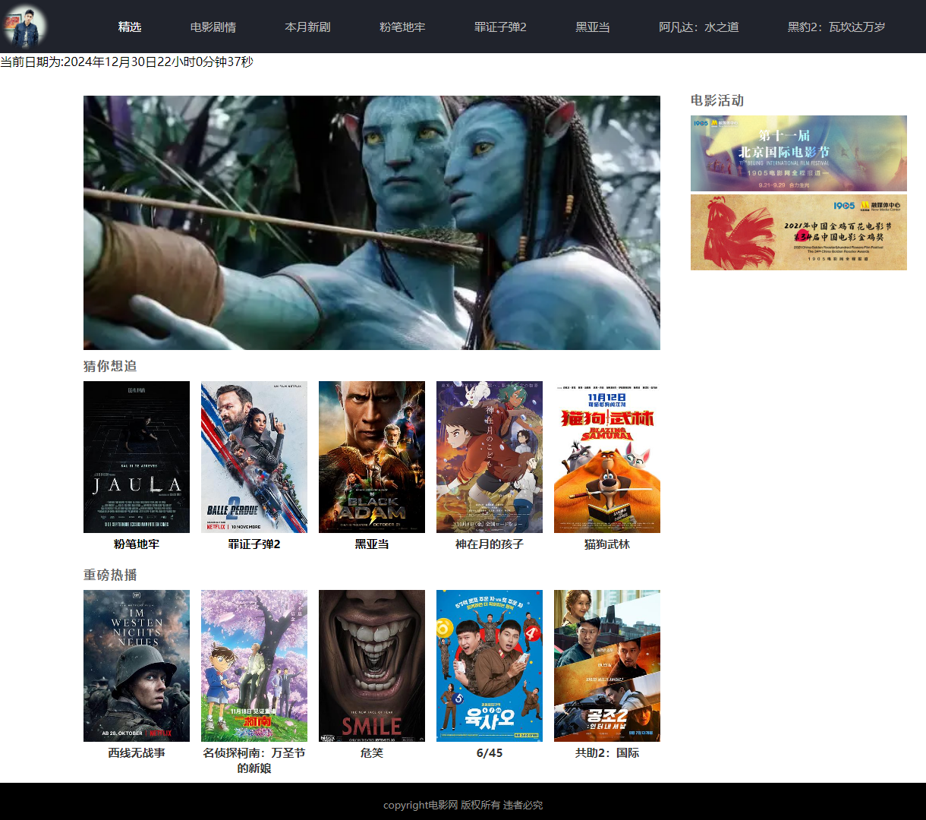Viewport: 926px width, 820px height.
Task: Click the Detective Conan movie poster
Action: point(254,666)
